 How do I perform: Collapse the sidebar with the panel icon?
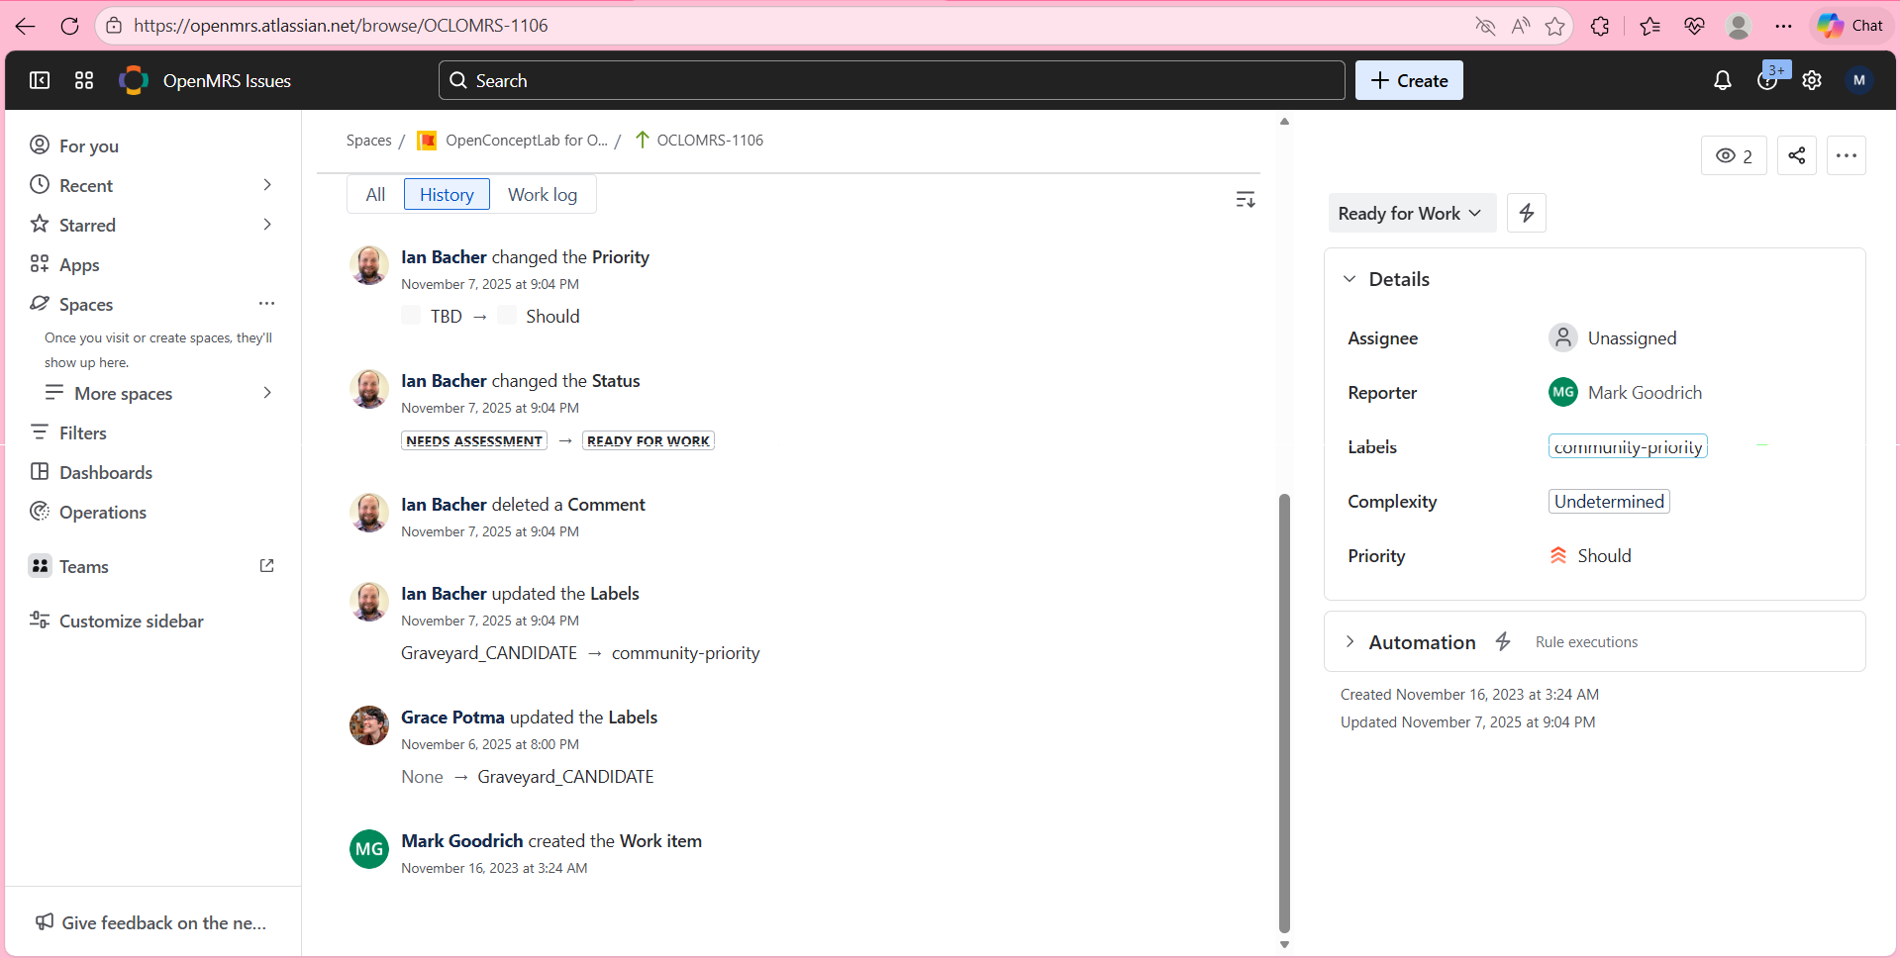coord(40,80)
